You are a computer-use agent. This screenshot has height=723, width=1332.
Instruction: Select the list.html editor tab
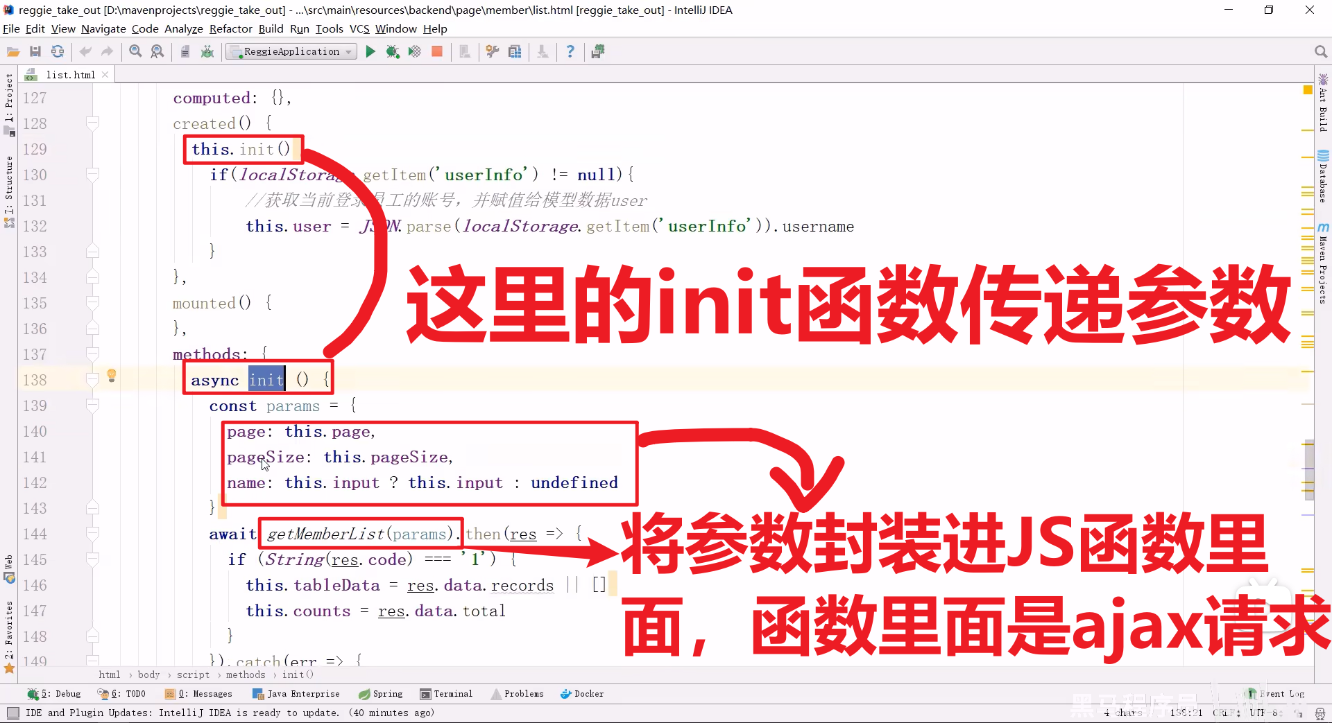pyautogui.click(x=67, y=75)
